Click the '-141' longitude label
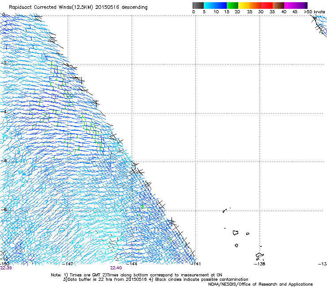The image size is (327, 287). pos(196,264)
